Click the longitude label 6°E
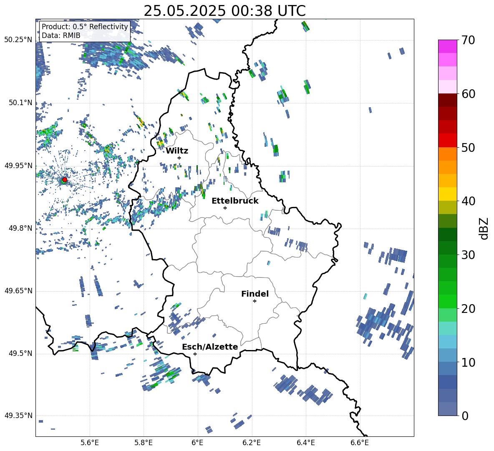 point(197,443)
